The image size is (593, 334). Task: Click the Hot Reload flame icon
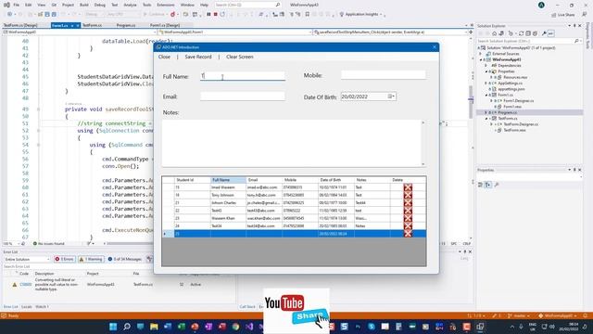(173, 15)
